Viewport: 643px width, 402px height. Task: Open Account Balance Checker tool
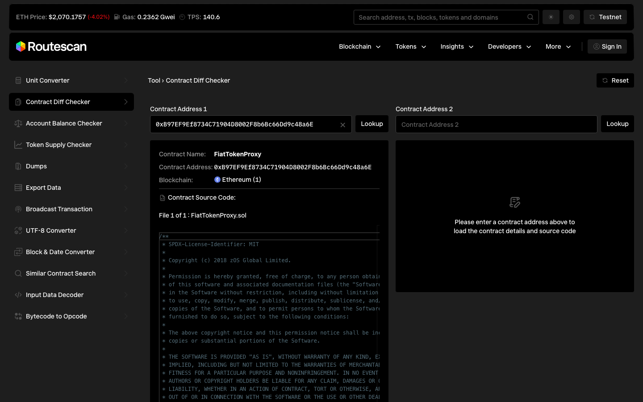click(71, 123)
